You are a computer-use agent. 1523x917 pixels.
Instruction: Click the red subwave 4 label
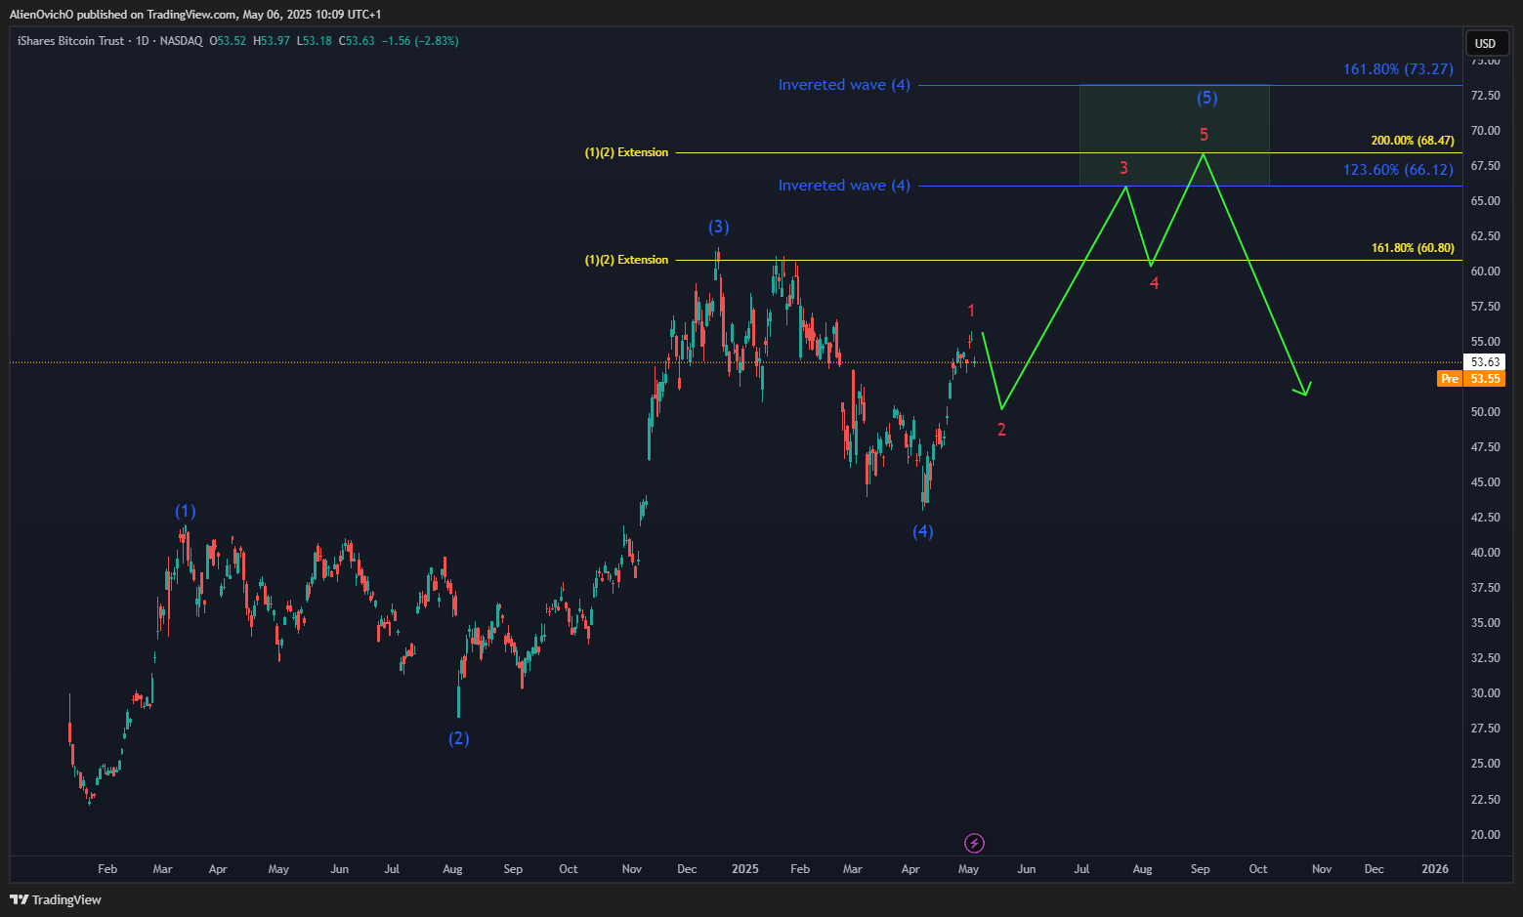[x=1155, y=283]
